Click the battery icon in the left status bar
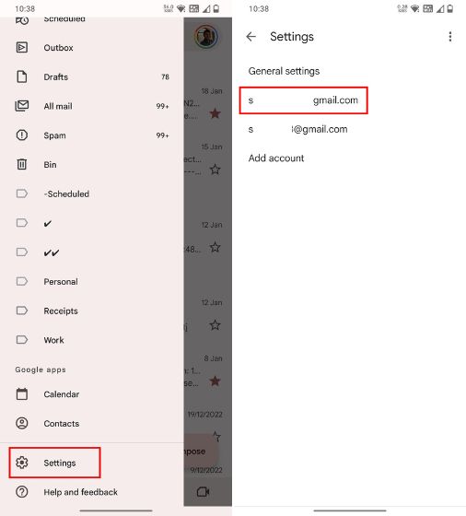Viewport: 466px width, 516px height. click(216, 9)
